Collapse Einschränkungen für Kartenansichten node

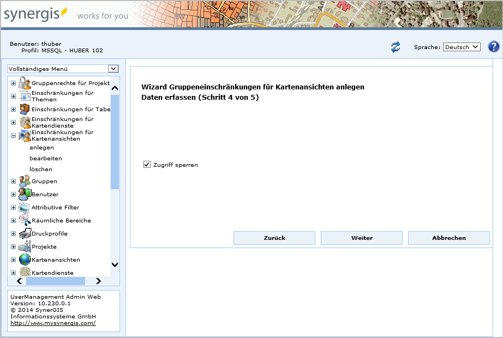13,135
